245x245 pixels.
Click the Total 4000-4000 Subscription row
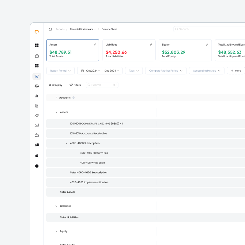coord(146,172)
